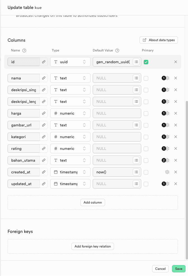
Task: Open settings gear for updated_at column
Action: click(167, 184)
